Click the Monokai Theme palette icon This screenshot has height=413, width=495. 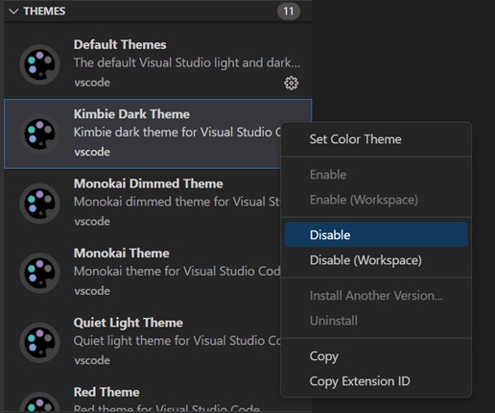coord(39,273)
